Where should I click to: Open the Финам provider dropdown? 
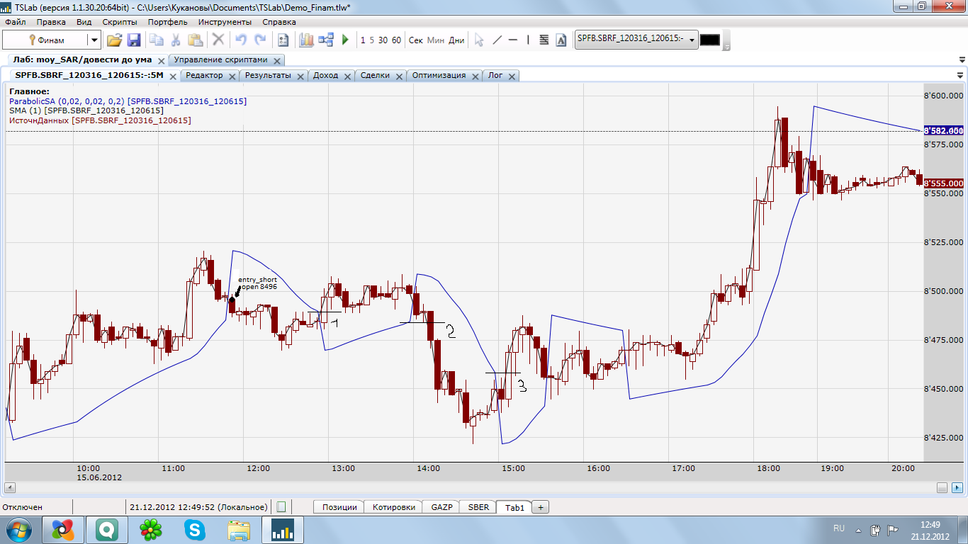[x=94, y=40]
